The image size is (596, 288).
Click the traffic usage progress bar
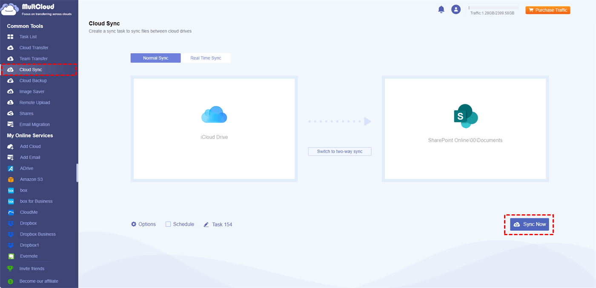(x=494, y=8)
